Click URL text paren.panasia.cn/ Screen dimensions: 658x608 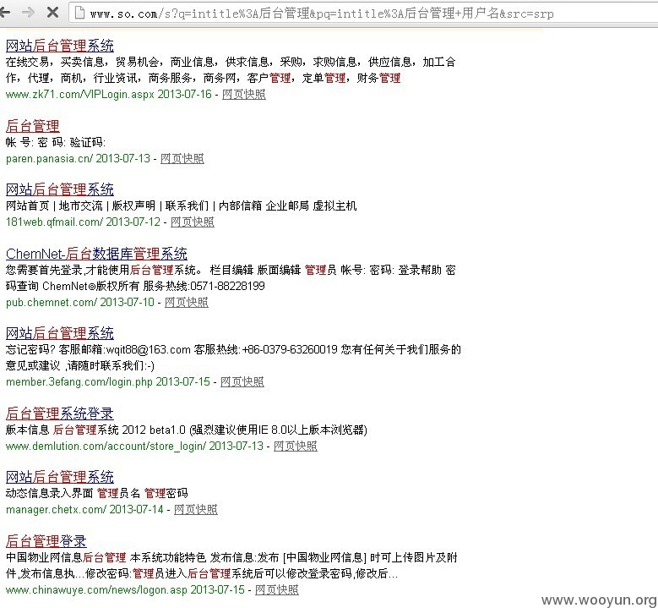click(50, 158)
